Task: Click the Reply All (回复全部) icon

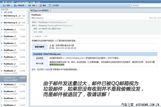Action: tap(15, 5)
